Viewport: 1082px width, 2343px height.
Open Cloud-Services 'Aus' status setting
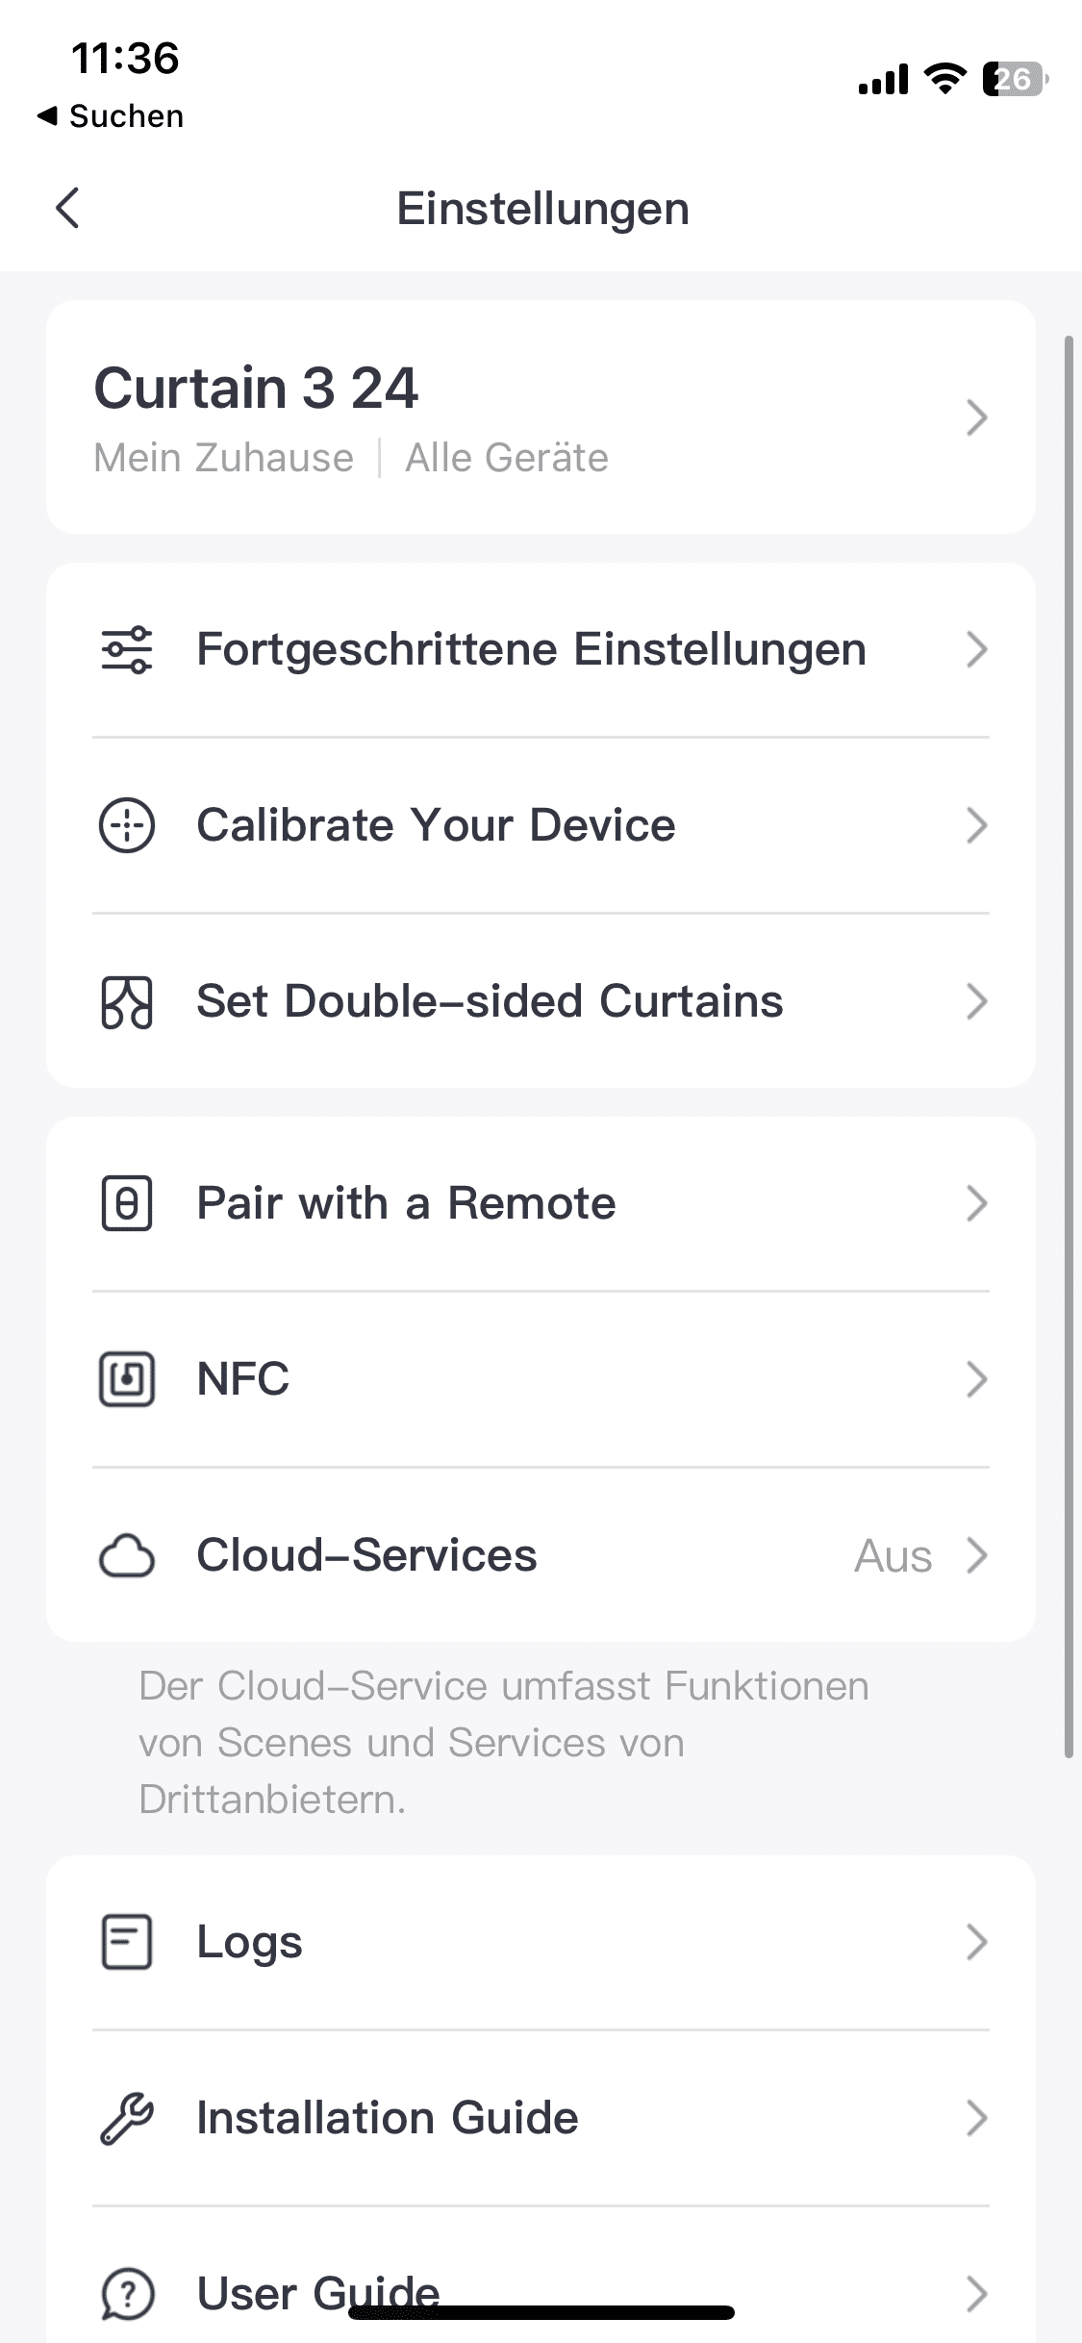[x=893, y=1555]
